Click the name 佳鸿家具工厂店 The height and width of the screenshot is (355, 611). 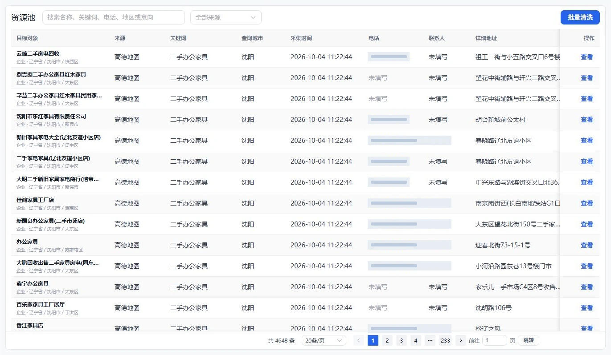[35, 200]
